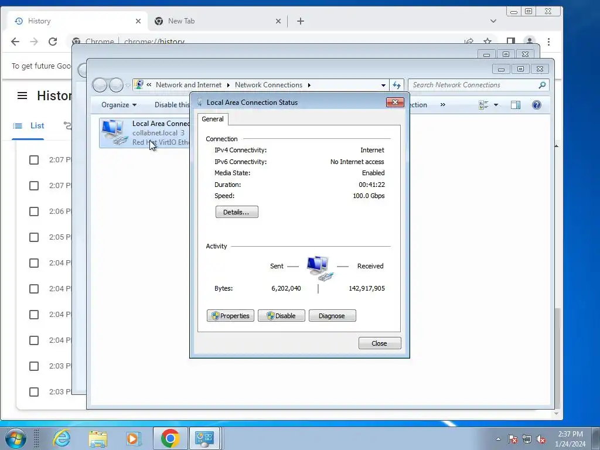
Task: Switch to the New Tab tab
Action: tap(218, 21)
